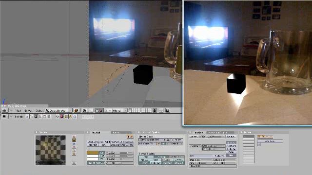Toggle the TraShadow button
This screenshot has height=175, width=312.
231,146
